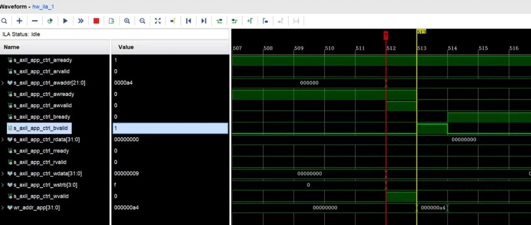Add marker icon in toolbar
Viewport: 531px width, 225px height.
(x=250, y=21)
